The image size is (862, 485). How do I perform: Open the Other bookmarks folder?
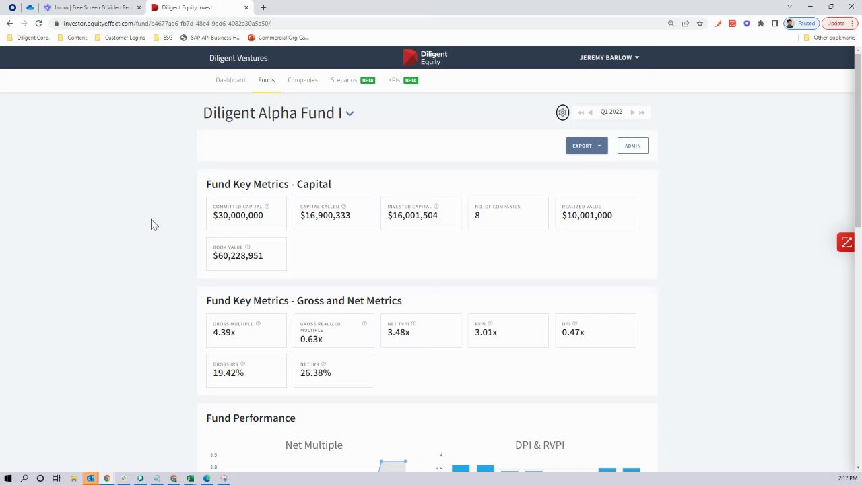pyautogui.click(x=829, y=38)
